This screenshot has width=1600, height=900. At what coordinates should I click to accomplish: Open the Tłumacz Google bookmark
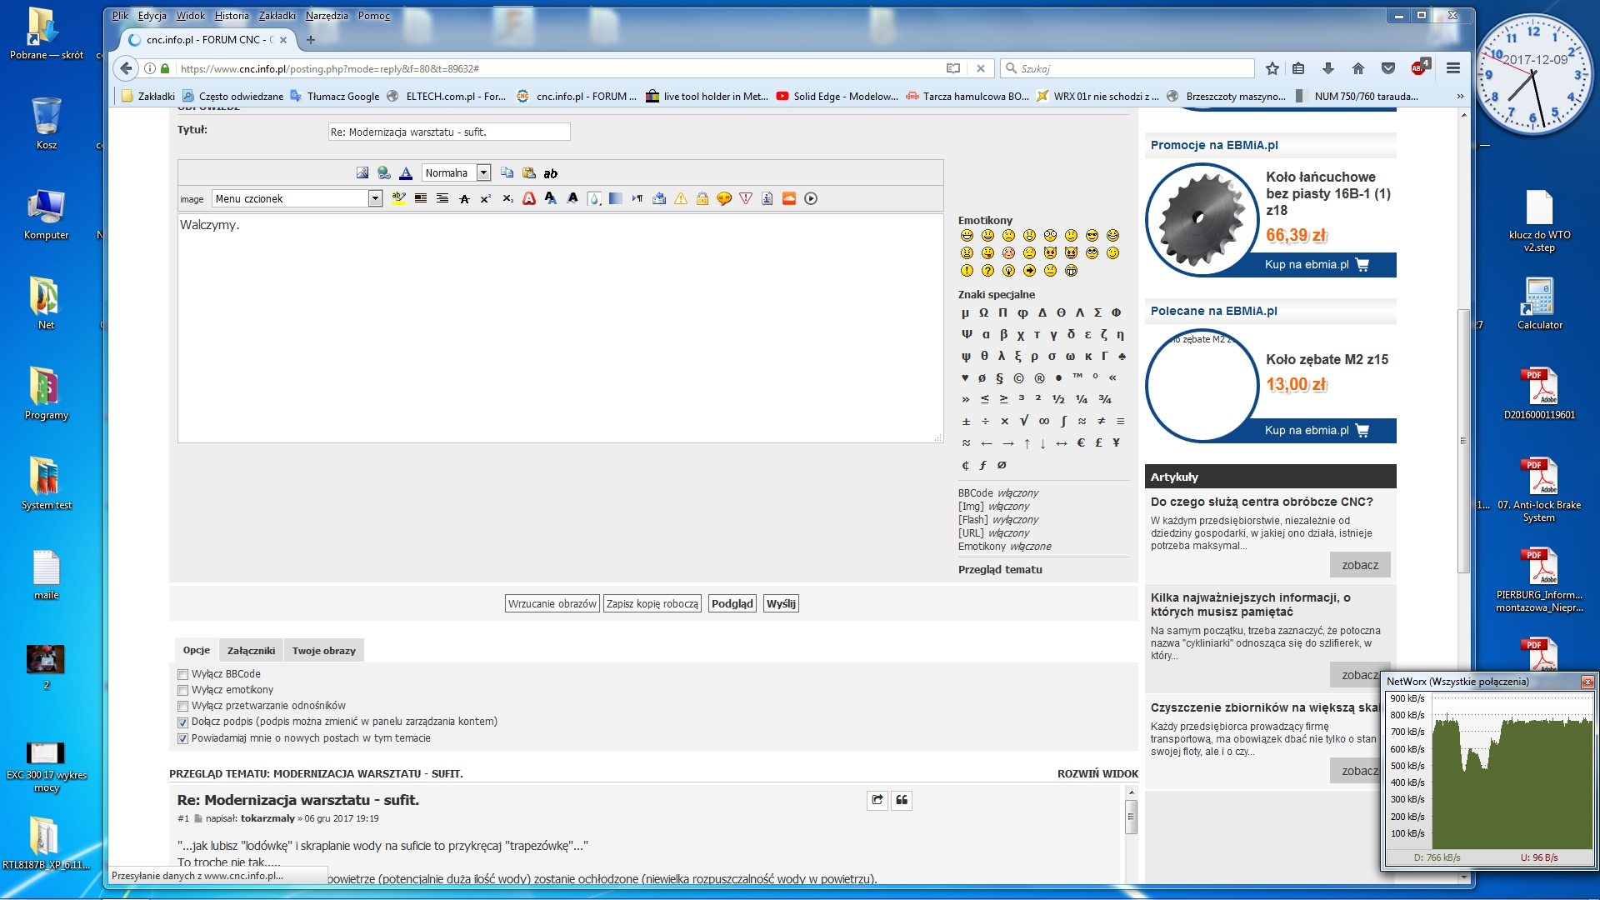point(335,97)
